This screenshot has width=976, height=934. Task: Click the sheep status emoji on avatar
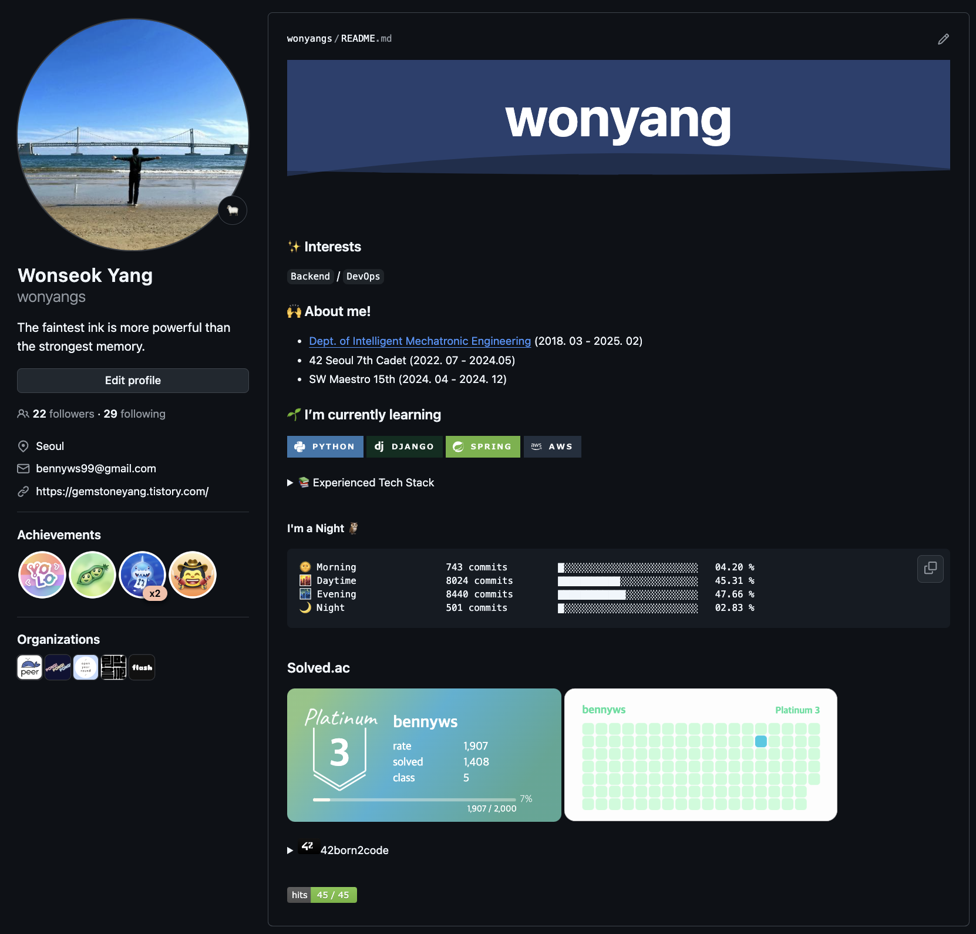(x=233, y=210)
